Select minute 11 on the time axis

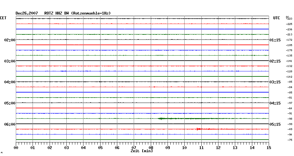201,147
